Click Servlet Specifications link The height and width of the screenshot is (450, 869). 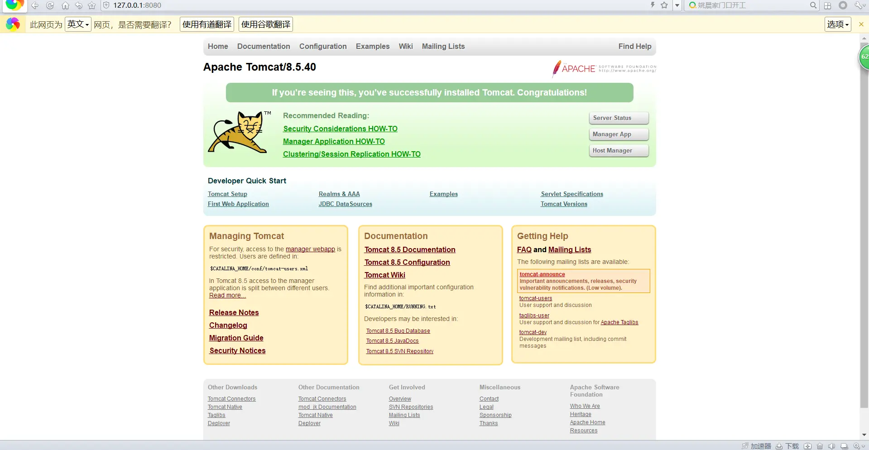coord(572,194)
